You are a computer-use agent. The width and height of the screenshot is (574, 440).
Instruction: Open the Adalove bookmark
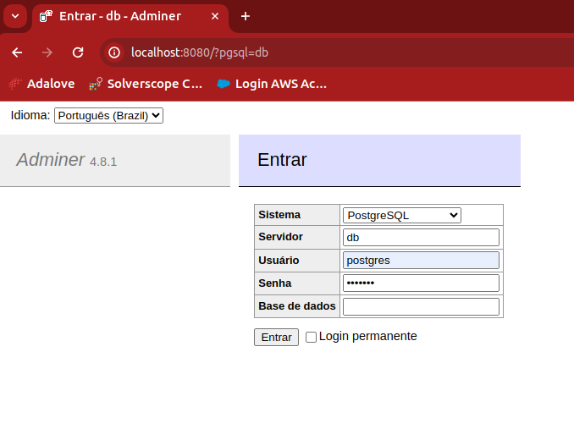coord(41,84)
